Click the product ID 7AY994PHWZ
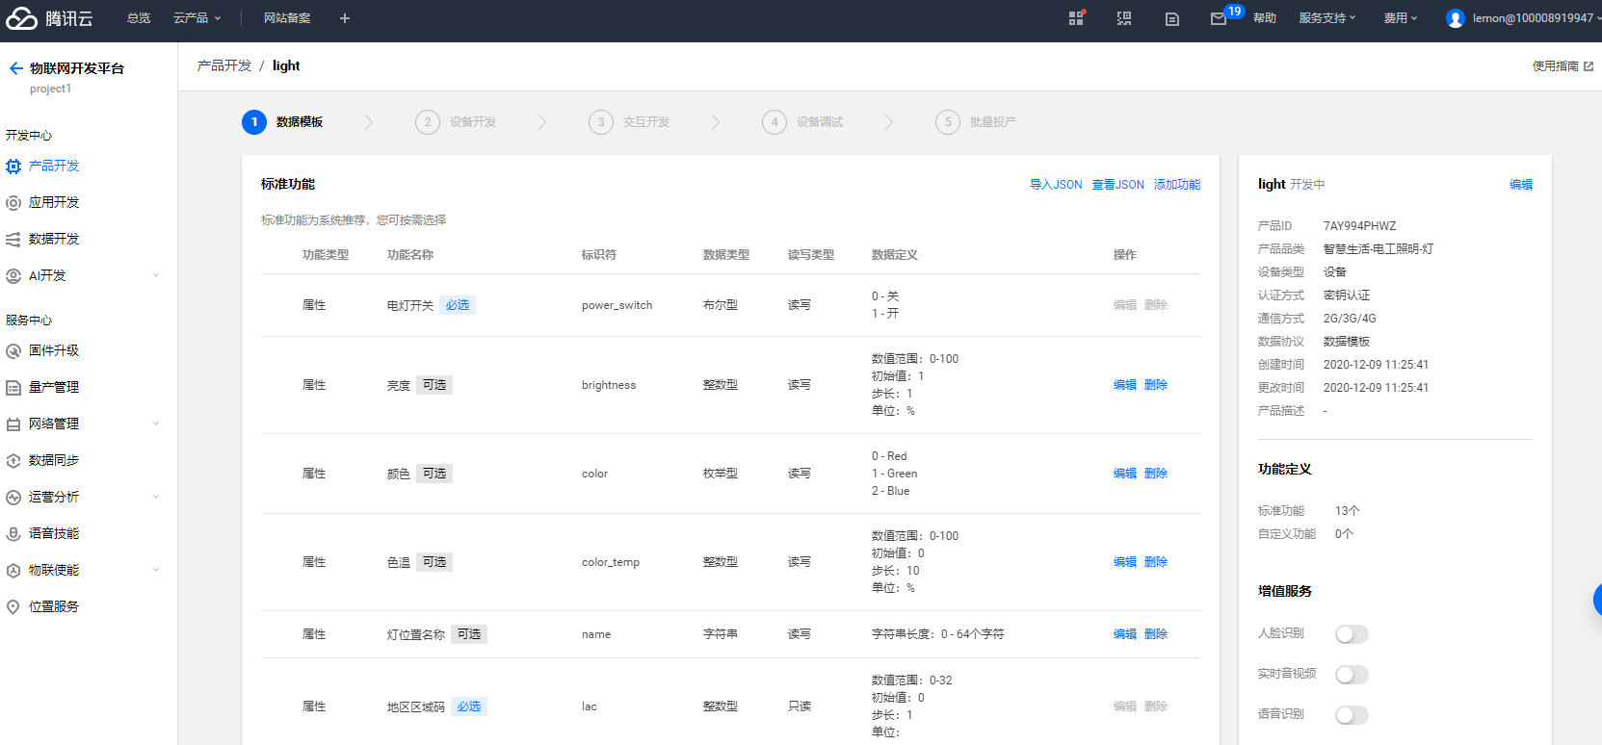This screenshot has width=1602, height=745. point(1359,226)
